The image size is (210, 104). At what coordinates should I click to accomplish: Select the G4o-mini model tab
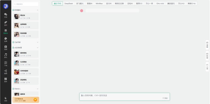pyautogui.click(x=160, y=4)
